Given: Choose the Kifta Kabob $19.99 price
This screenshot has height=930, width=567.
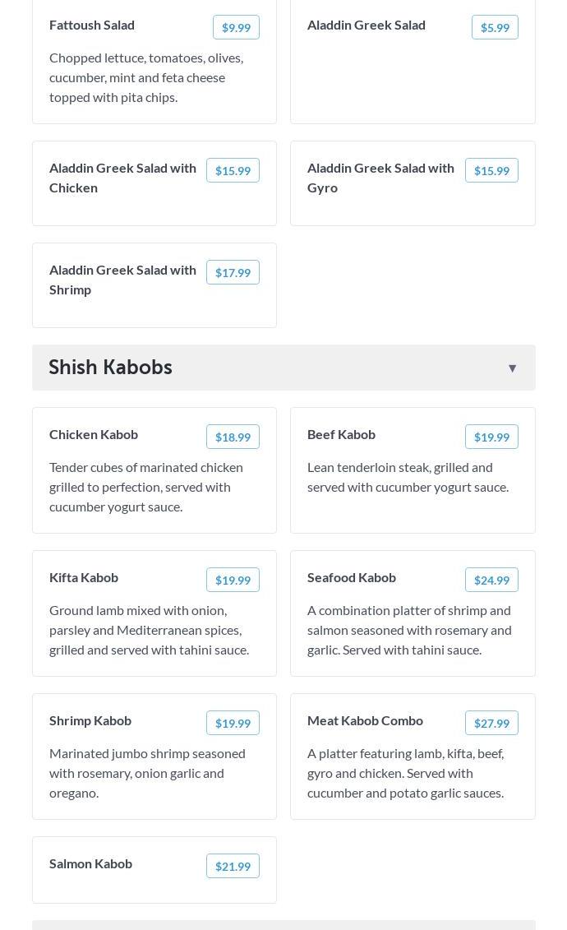Looking at the screenshot, I should (233, 581).
